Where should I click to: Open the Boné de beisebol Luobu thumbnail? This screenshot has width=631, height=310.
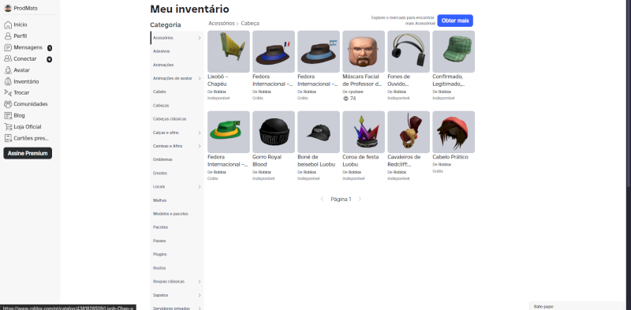click(x=319, y=132)
